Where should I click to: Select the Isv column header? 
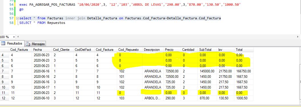tap(225, 50)
